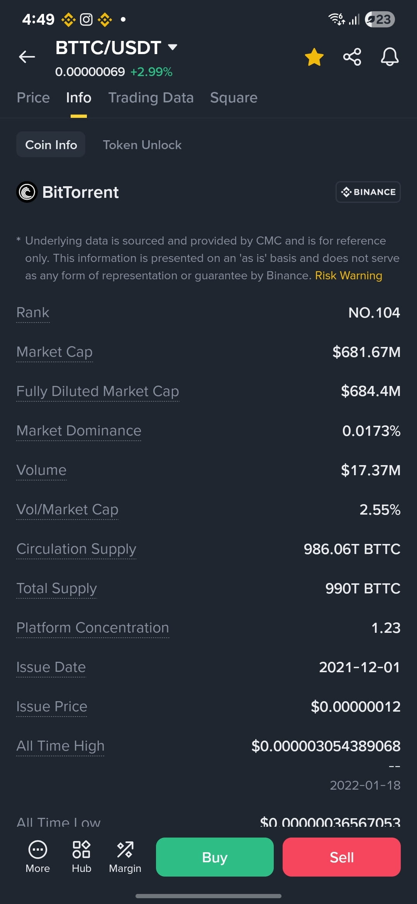
Task: Select the Coin Info toggle
Action: pyautogui.click(x=51, y=144)
